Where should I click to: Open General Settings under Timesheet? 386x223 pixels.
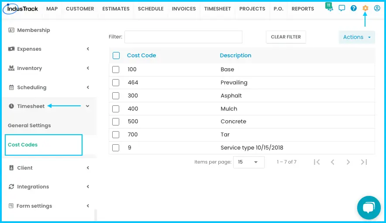(x=29, y=125)
